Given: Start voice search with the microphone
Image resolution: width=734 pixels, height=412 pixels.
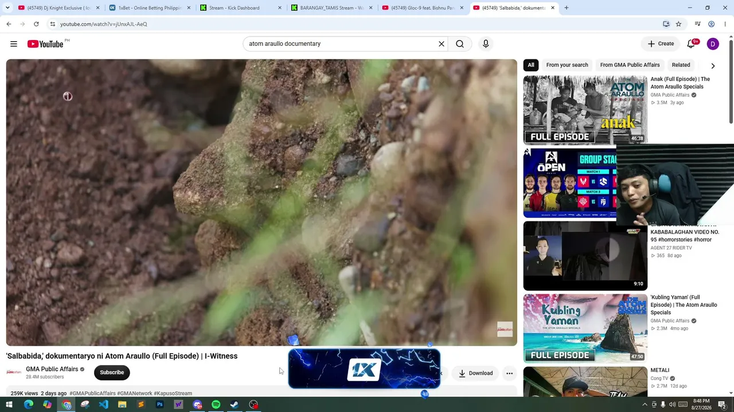Looking at the screenshot, I should pyautogui.click(x=486, y=44).
